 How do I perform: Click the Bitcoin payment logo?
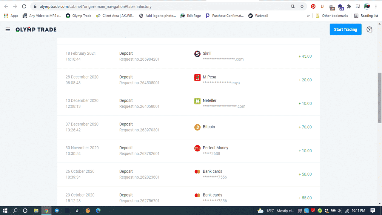[x=197, y=127]
